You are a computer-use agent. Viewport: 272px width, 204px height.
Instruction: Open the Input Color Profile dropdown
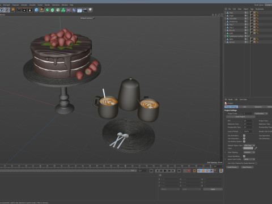(x=249, y=159)
